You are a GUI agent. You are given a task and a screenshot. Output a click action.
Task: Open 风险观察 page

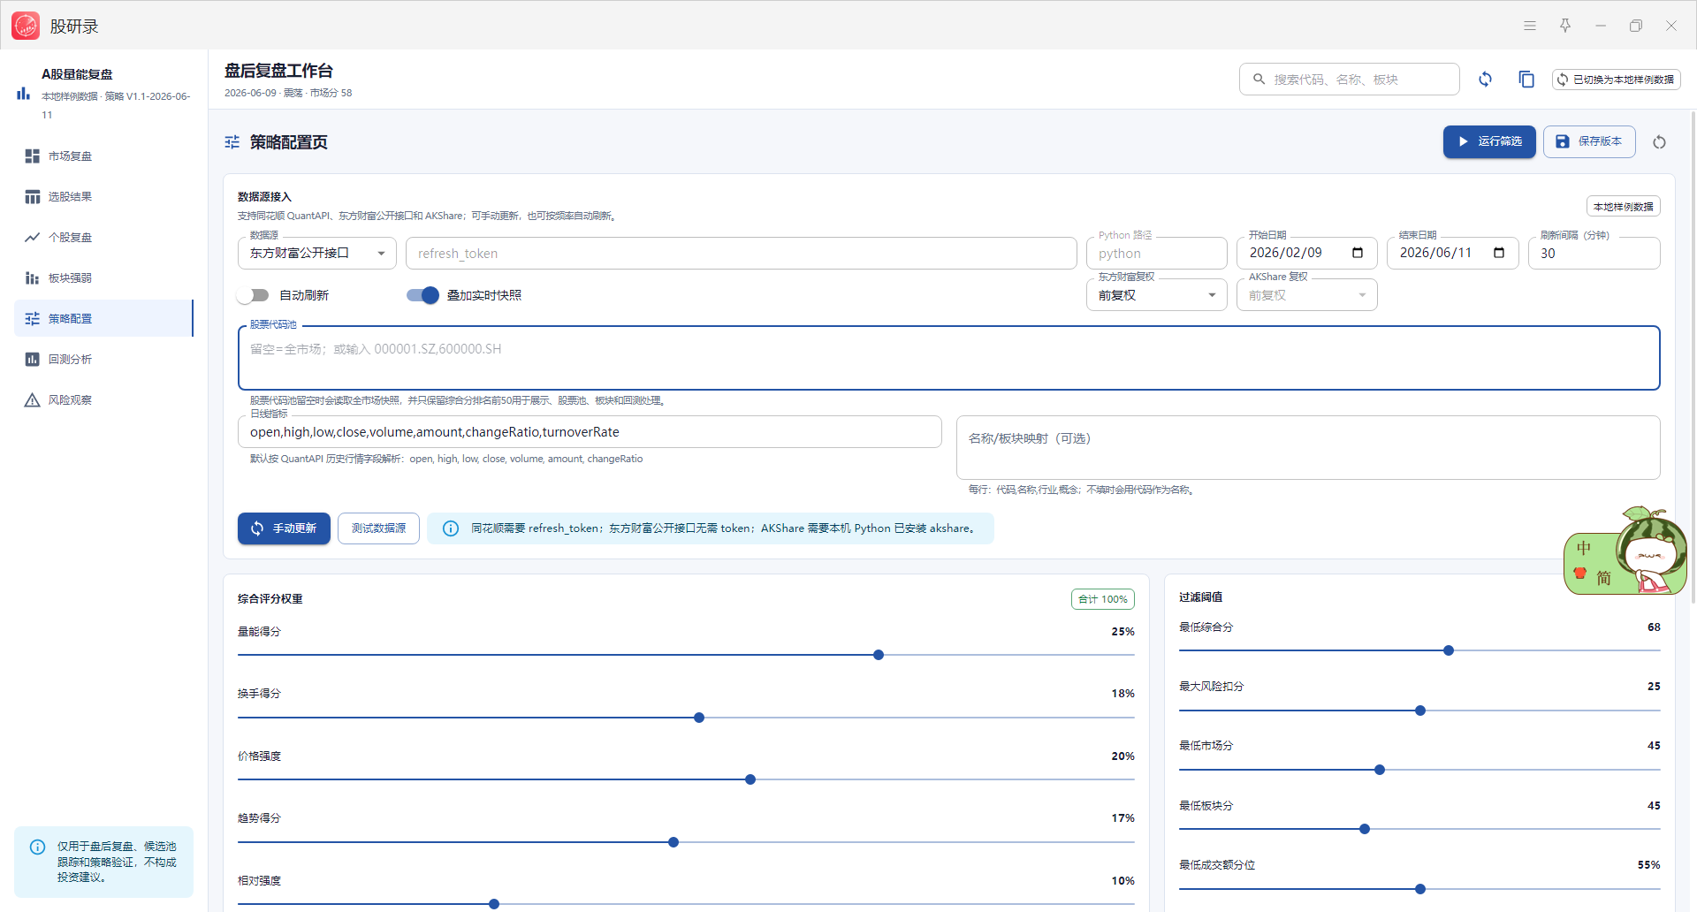point(103,400)
